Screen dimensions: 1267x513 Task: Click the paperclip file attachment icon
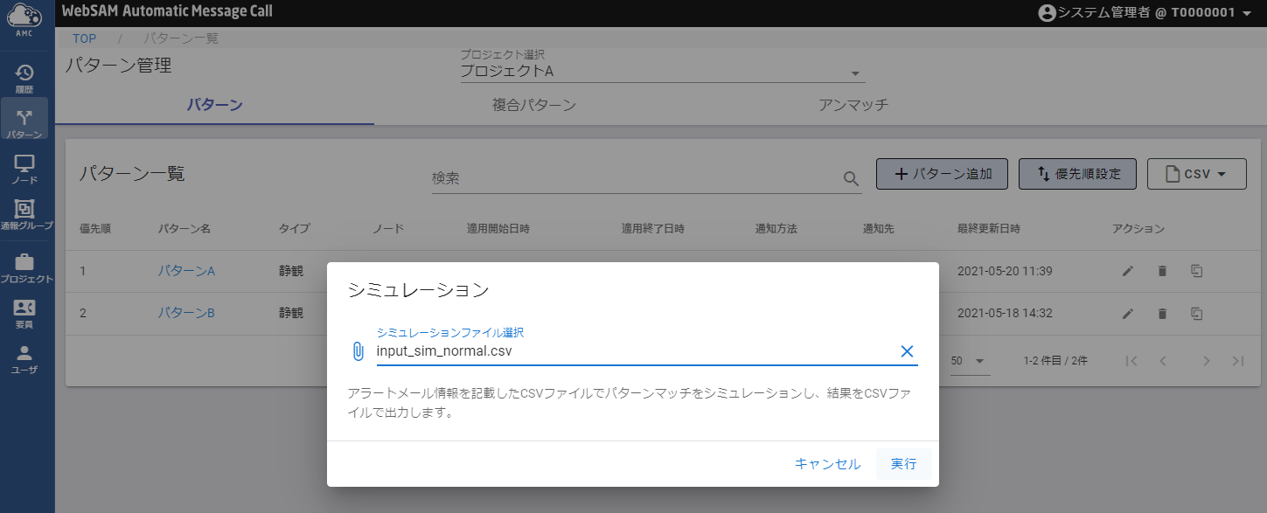pyautogui.click(x=358, y=351)
